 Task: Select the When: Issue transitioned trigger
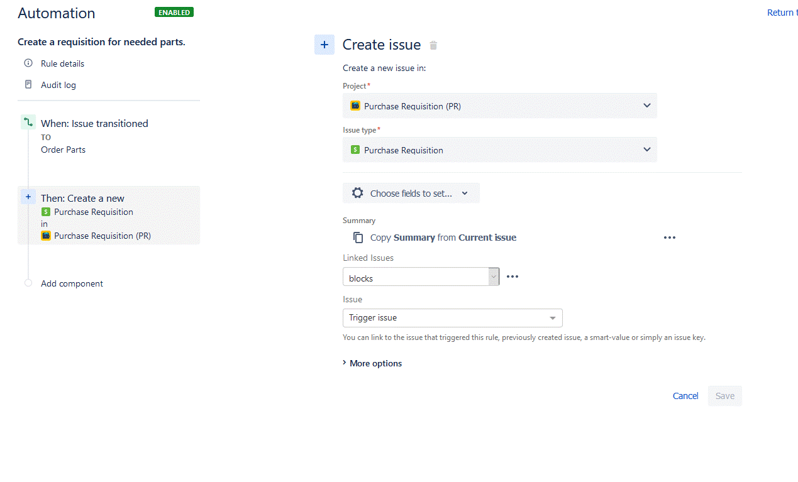[94, 123]
